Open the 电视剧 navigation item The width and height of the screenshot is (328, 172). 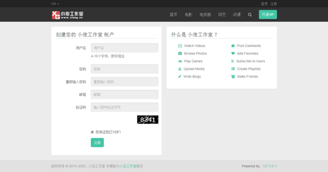[205, 14]
